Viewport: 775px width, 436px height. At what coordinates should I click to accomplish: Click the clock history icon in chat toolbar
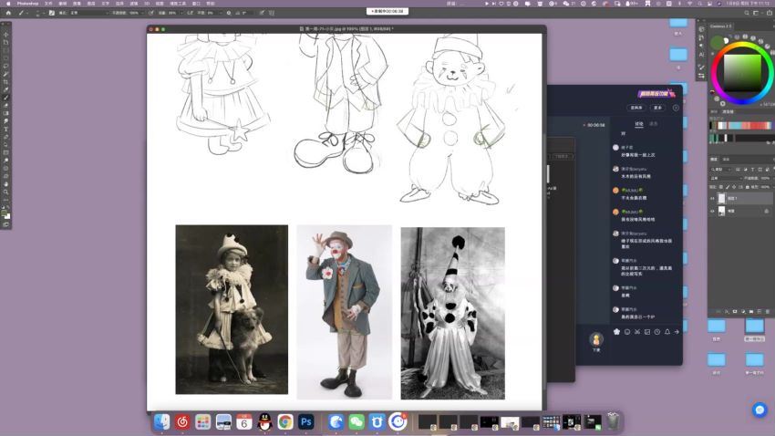click(x=656, y=332)
